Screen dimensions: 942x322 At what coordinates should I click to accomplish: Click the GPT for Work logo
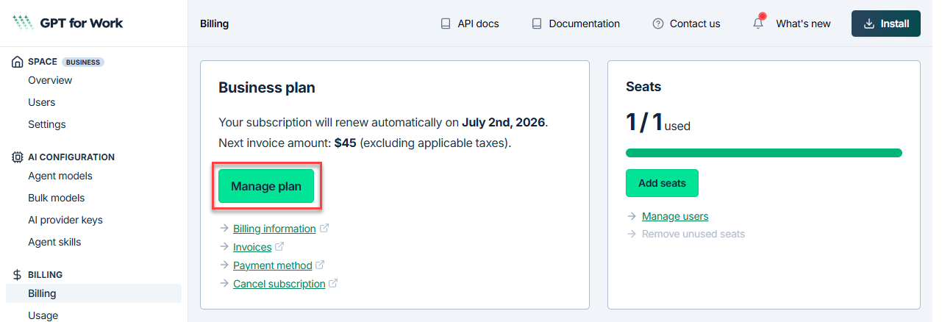coord(68,23)
